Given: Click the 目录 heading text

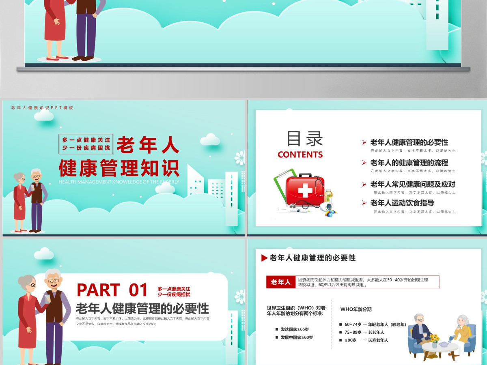Looking at the screenshot, I should point(305,139).
